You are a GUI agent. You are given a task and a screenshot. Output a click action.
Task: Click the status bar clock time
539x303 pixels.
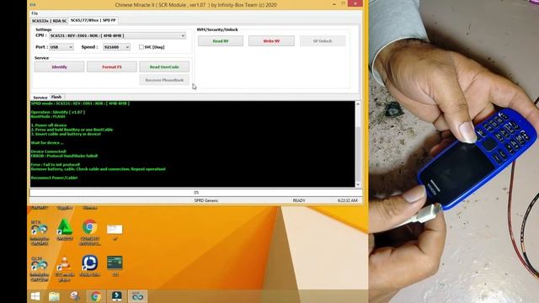(347, 200)
